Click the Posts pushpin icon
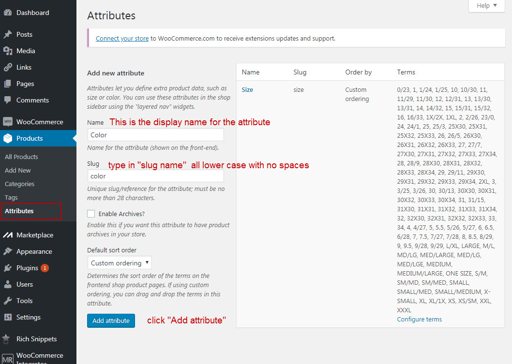 [8, 34]
